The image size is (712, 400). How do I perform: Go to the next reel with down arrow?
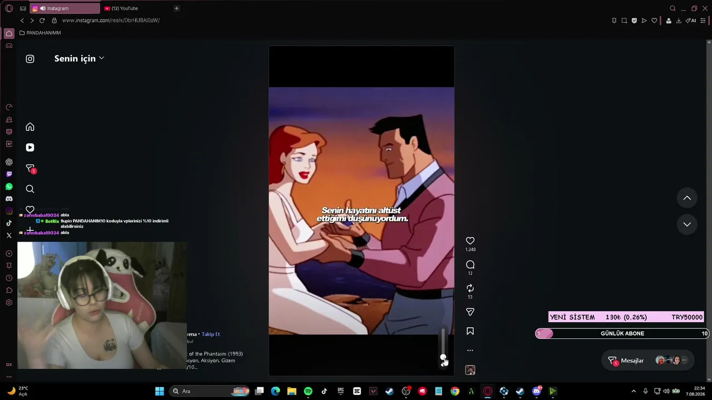tap(687, 224)
